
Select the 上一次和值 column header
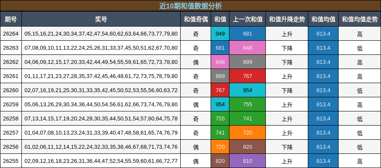tap(247, 19)
